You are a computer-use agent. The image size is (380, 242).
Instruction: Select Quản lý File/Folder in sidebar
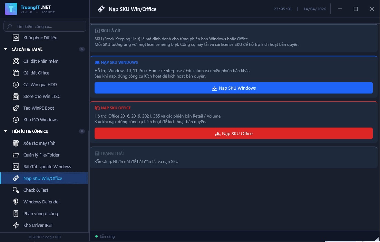pos(41,155)
